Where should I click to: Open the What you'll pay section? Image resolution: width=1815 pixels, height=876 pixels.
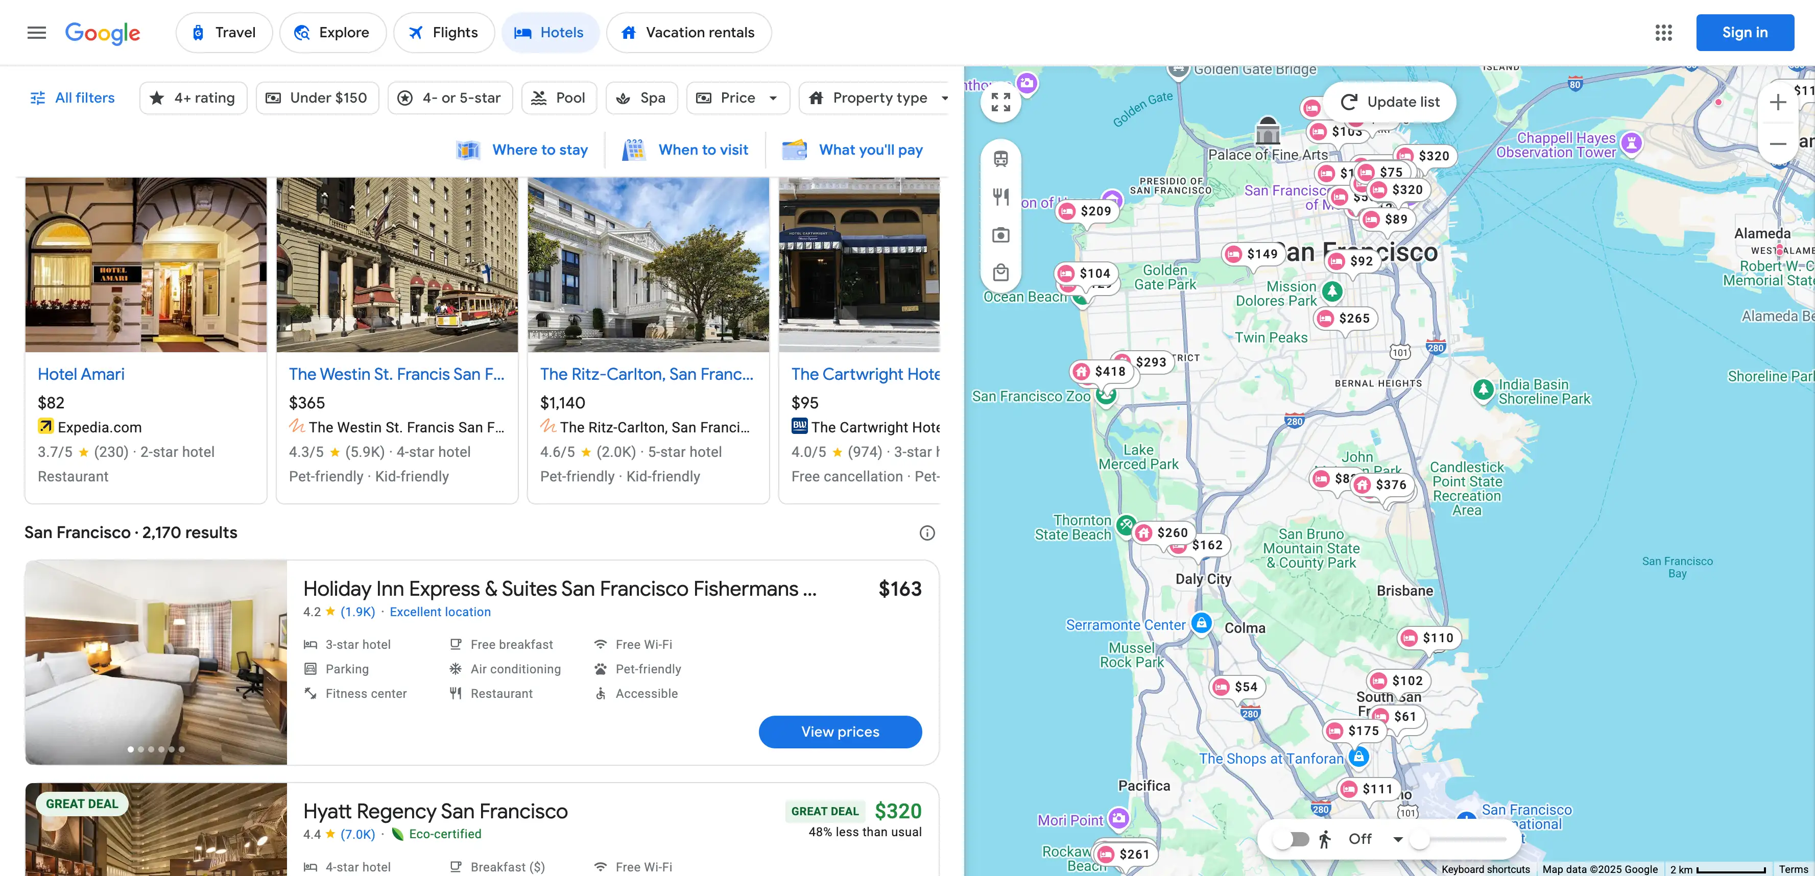pyautogui.click(x=852, y=149)
